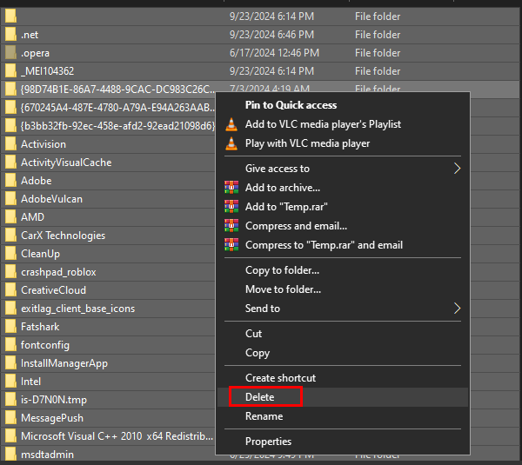
Task: Click Create shortcut menu entry
Action: tap(280, 378)
